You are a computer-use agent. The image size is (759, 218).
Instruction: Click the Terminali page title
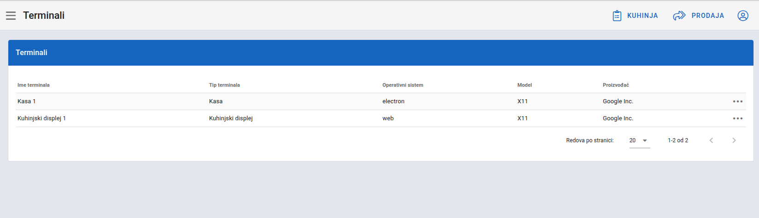click(44, 16)
